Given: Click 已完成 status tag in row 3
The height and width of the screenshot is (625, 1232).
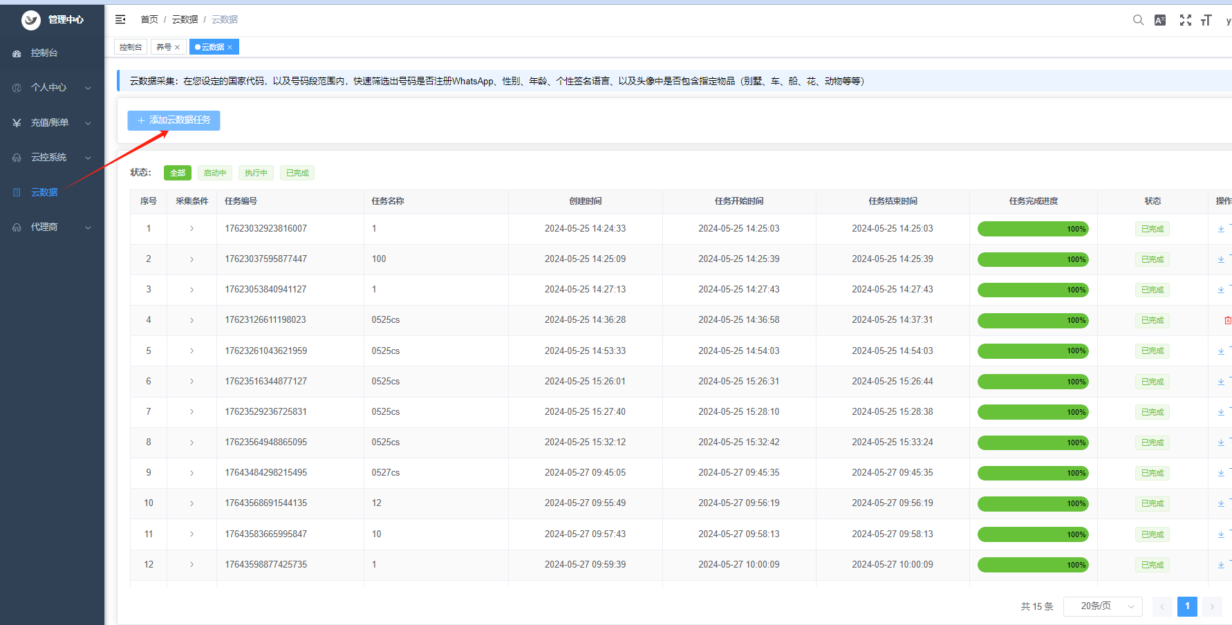Looking at the screenshot, I should coord(1152,290).
